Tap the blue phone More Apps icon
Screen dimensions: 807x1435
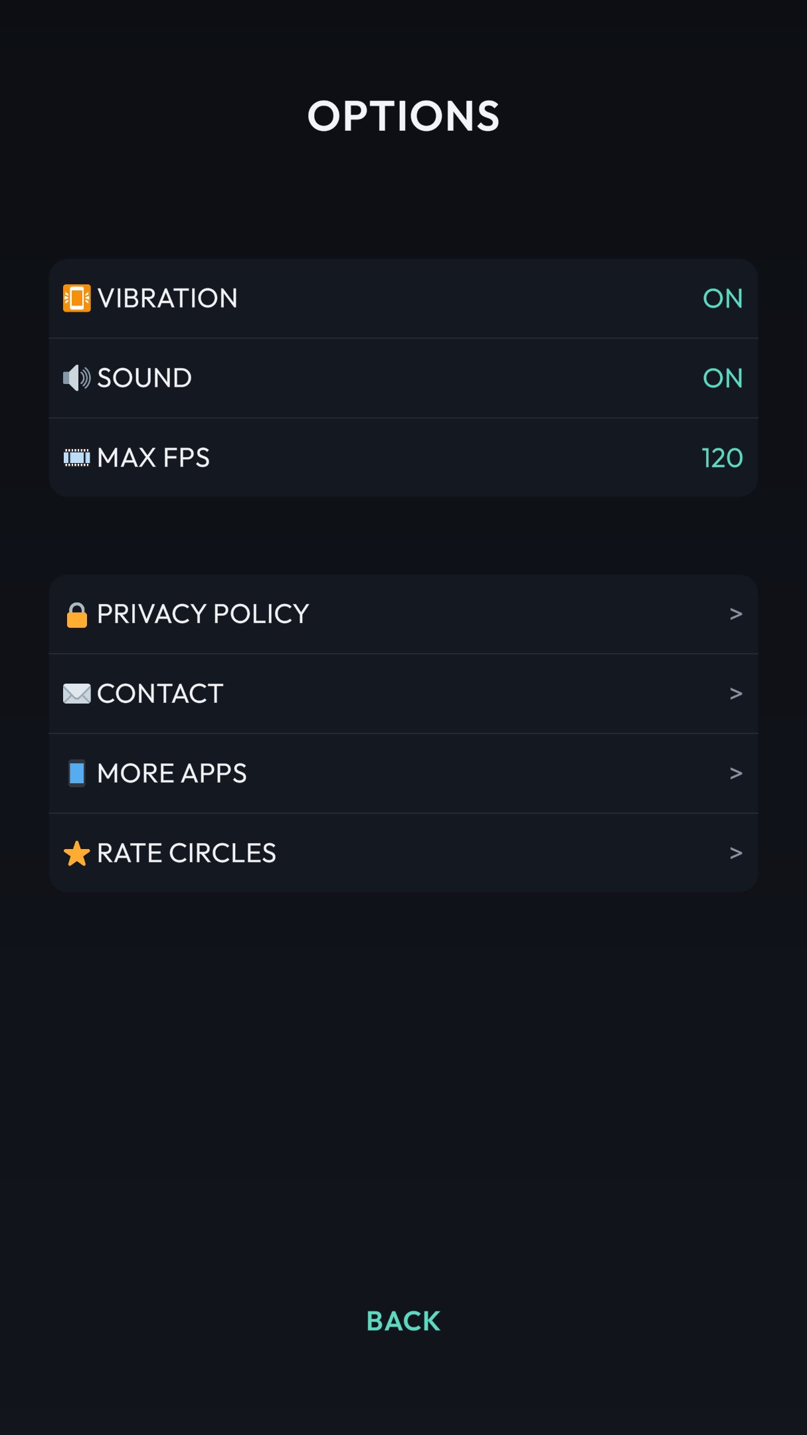coord(77,773)
